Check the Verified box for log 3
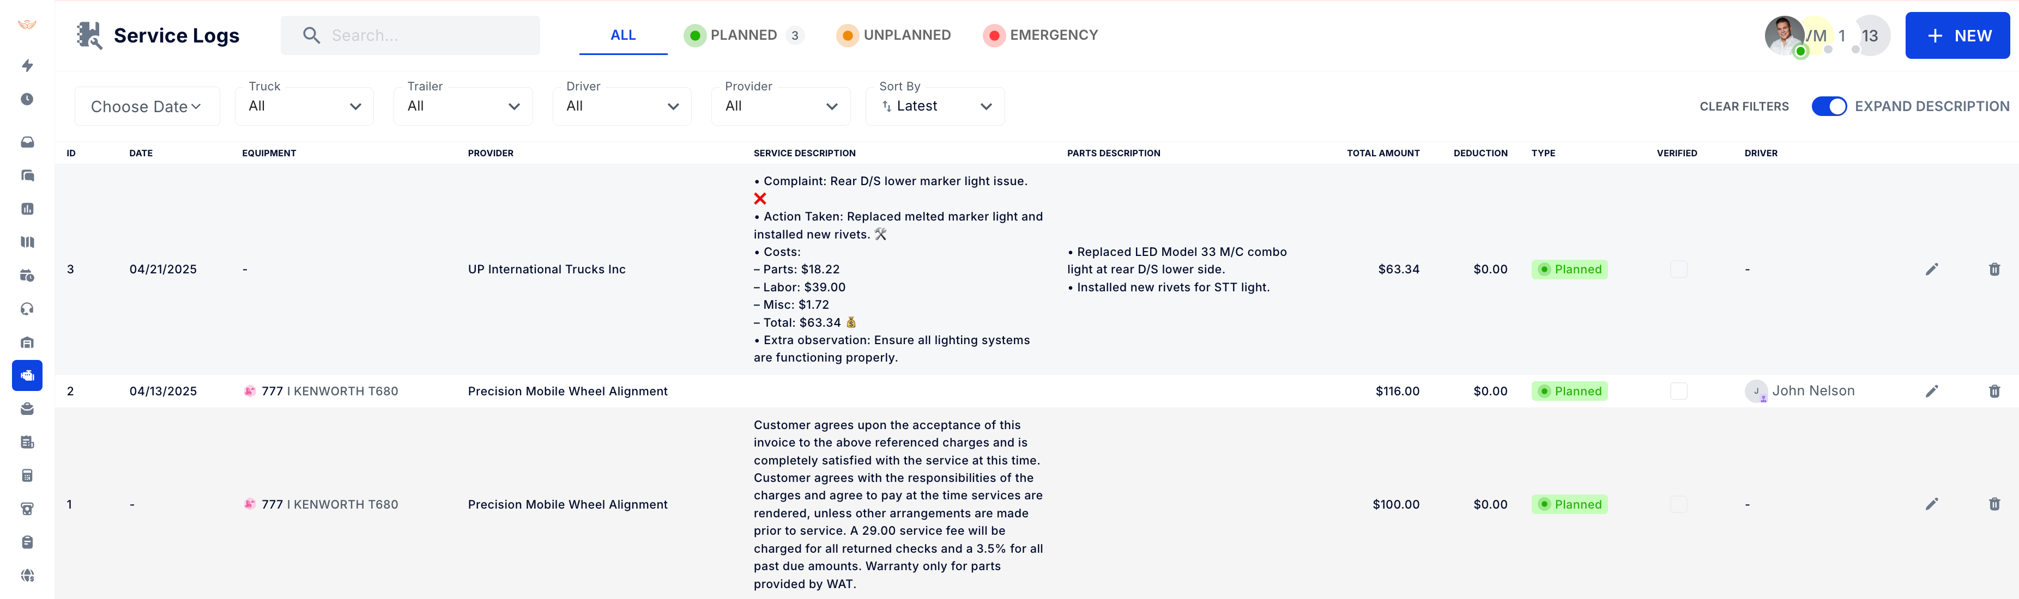The image size is (2019, 599). coord(1678,270)
